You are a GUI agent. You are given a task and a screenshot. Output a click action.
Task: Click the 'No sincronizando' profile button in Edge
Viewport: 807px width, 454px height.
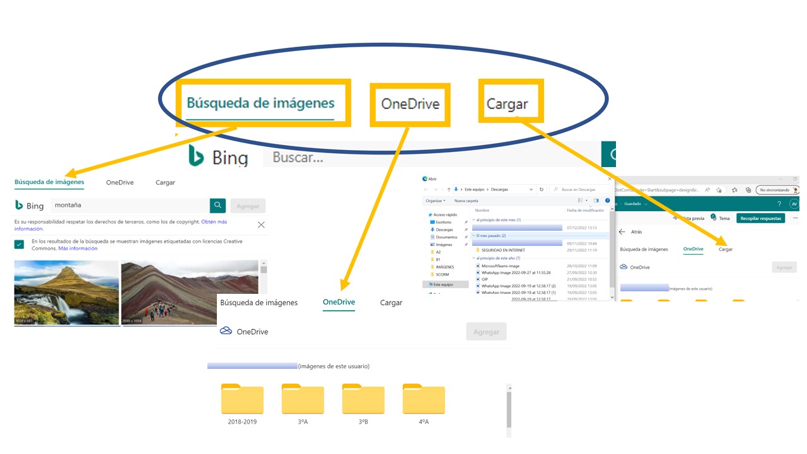tap(778, 190)
